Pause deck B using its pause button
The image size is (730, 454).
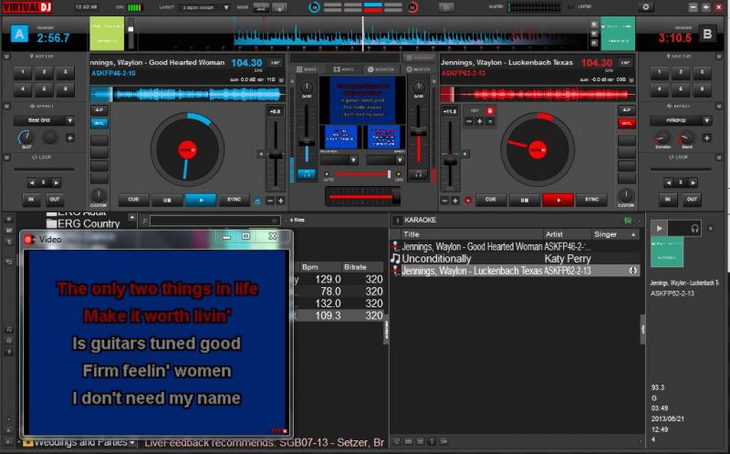524,200
